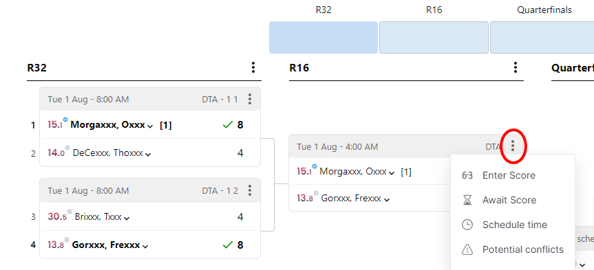Expand Brixxx, Txxx player dropdown in R32

(127, 218)
